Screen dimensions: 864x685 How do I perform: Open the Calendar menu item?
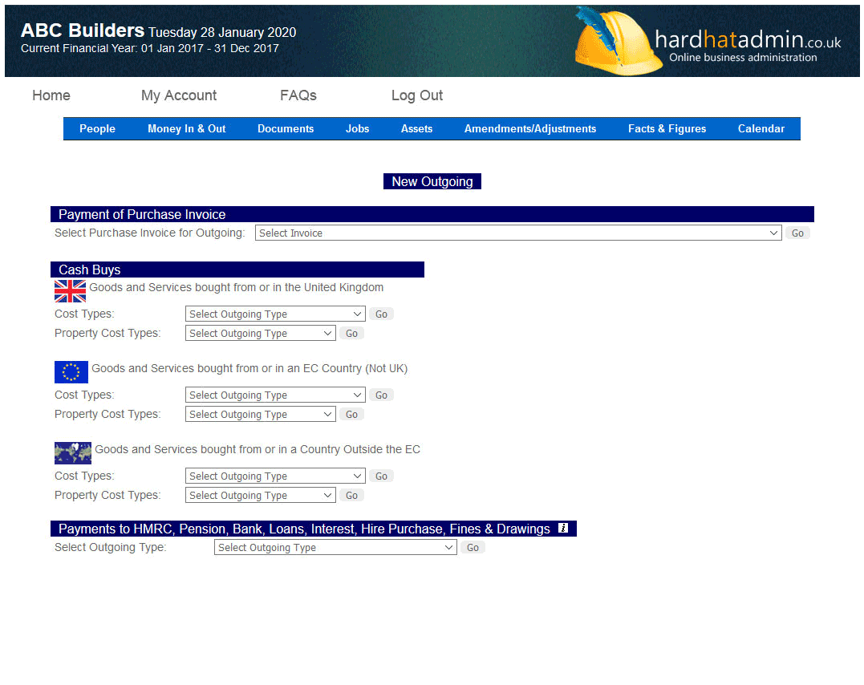click(x=761, y=129)
